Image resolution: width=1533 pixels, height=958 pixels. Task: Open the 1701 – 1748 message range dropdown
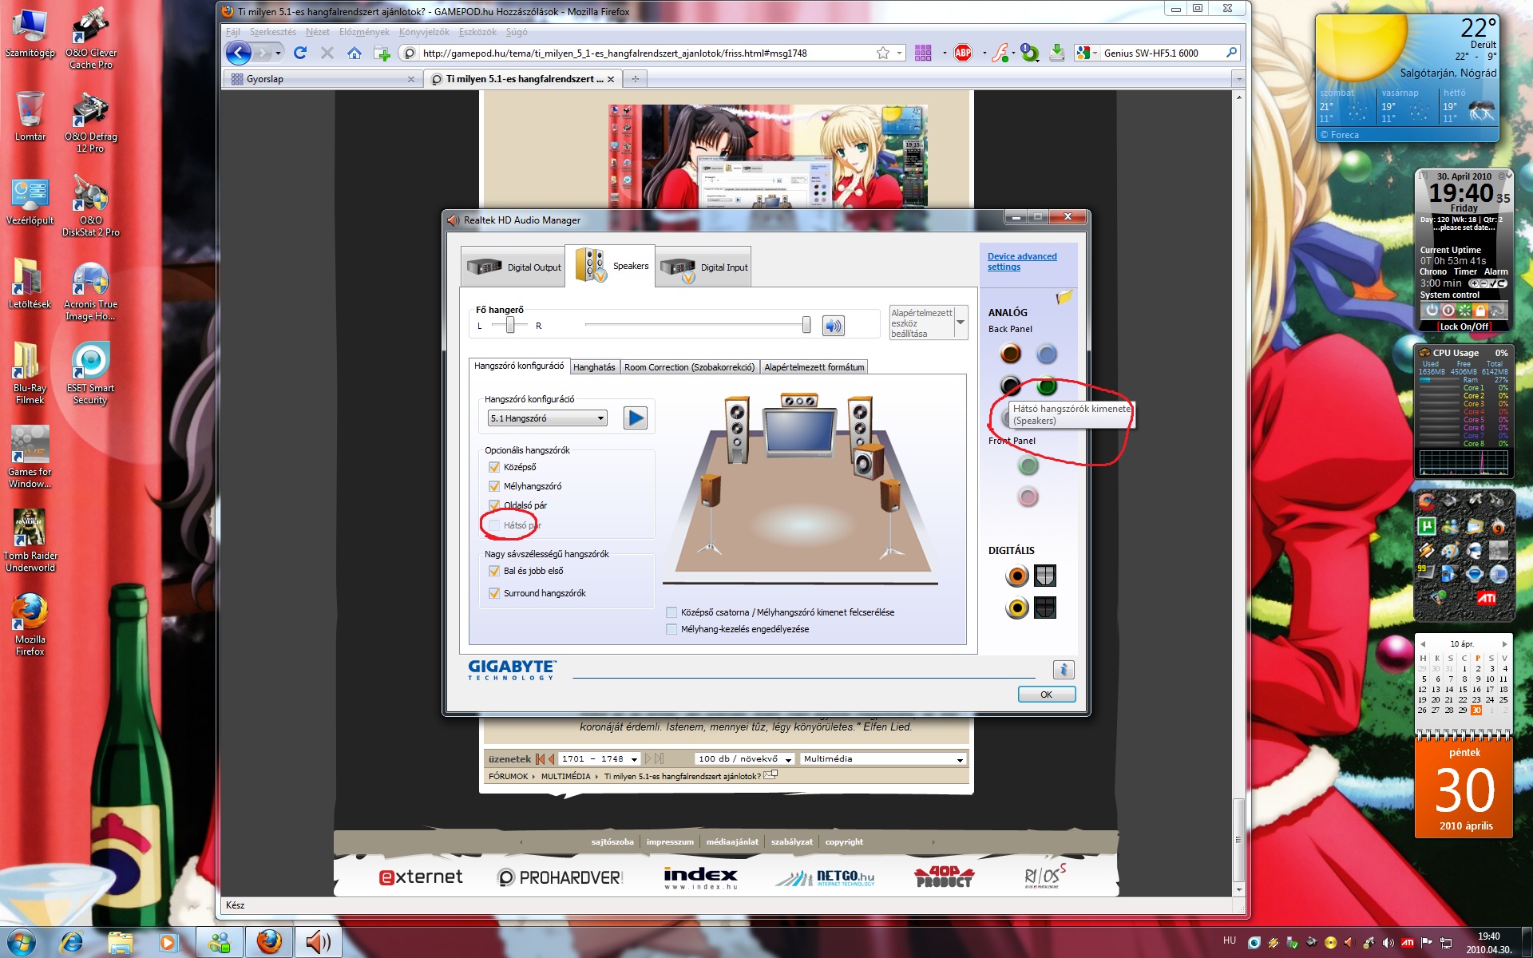pos(600,759)
